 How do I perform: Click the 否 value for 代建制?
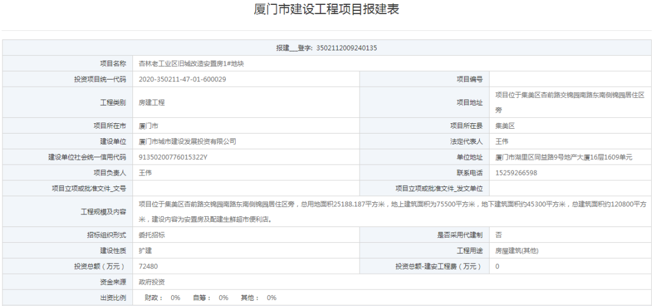click(499, 235)
